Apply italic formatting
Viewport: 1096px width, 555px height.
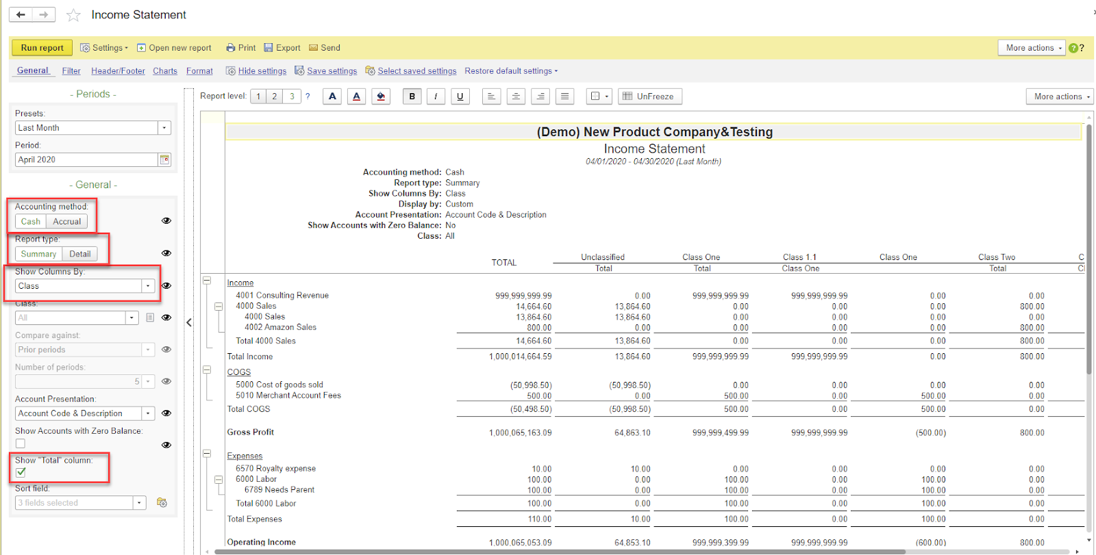pos(436,96)
